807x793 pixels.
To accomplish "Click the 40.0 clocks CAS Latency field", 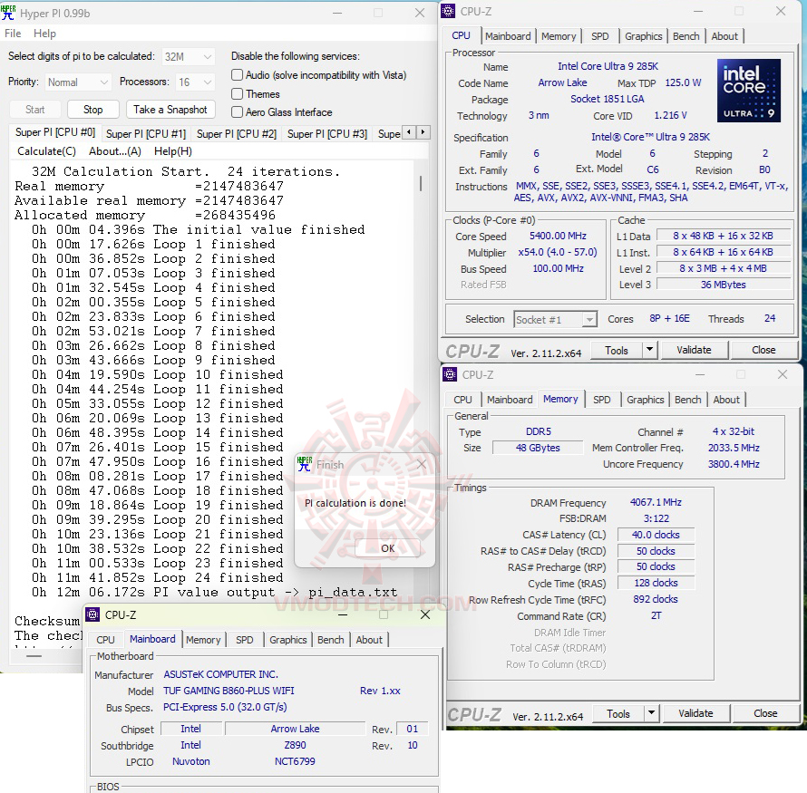I will [656, 535].
